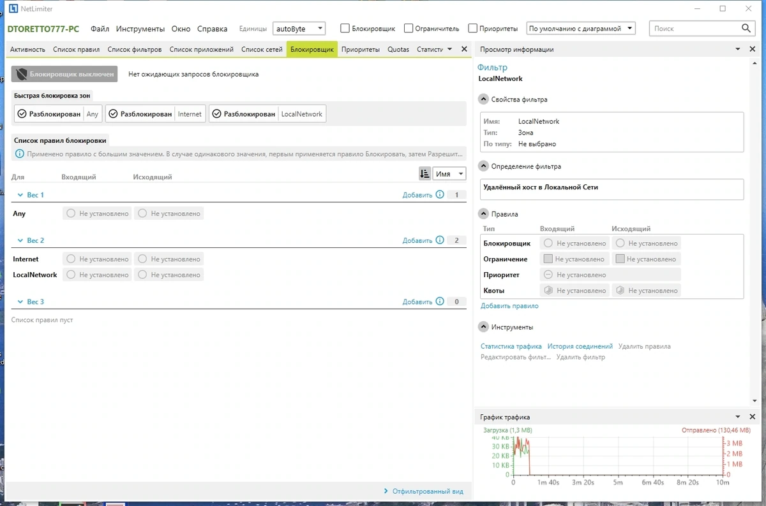Collapse Определение фильтра section
This screenshot has width=766, height=506.
click(483, 166)
